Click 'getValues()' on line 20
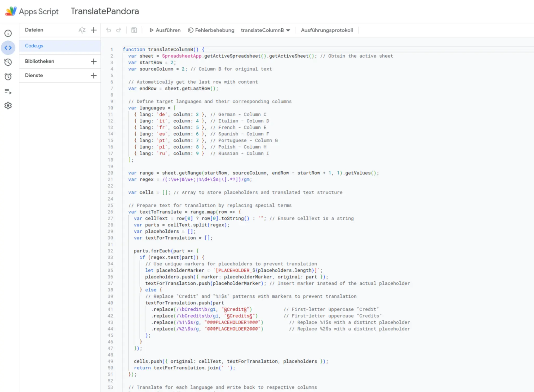This screenshot has width=534, height=392. [x=361, y=173]
